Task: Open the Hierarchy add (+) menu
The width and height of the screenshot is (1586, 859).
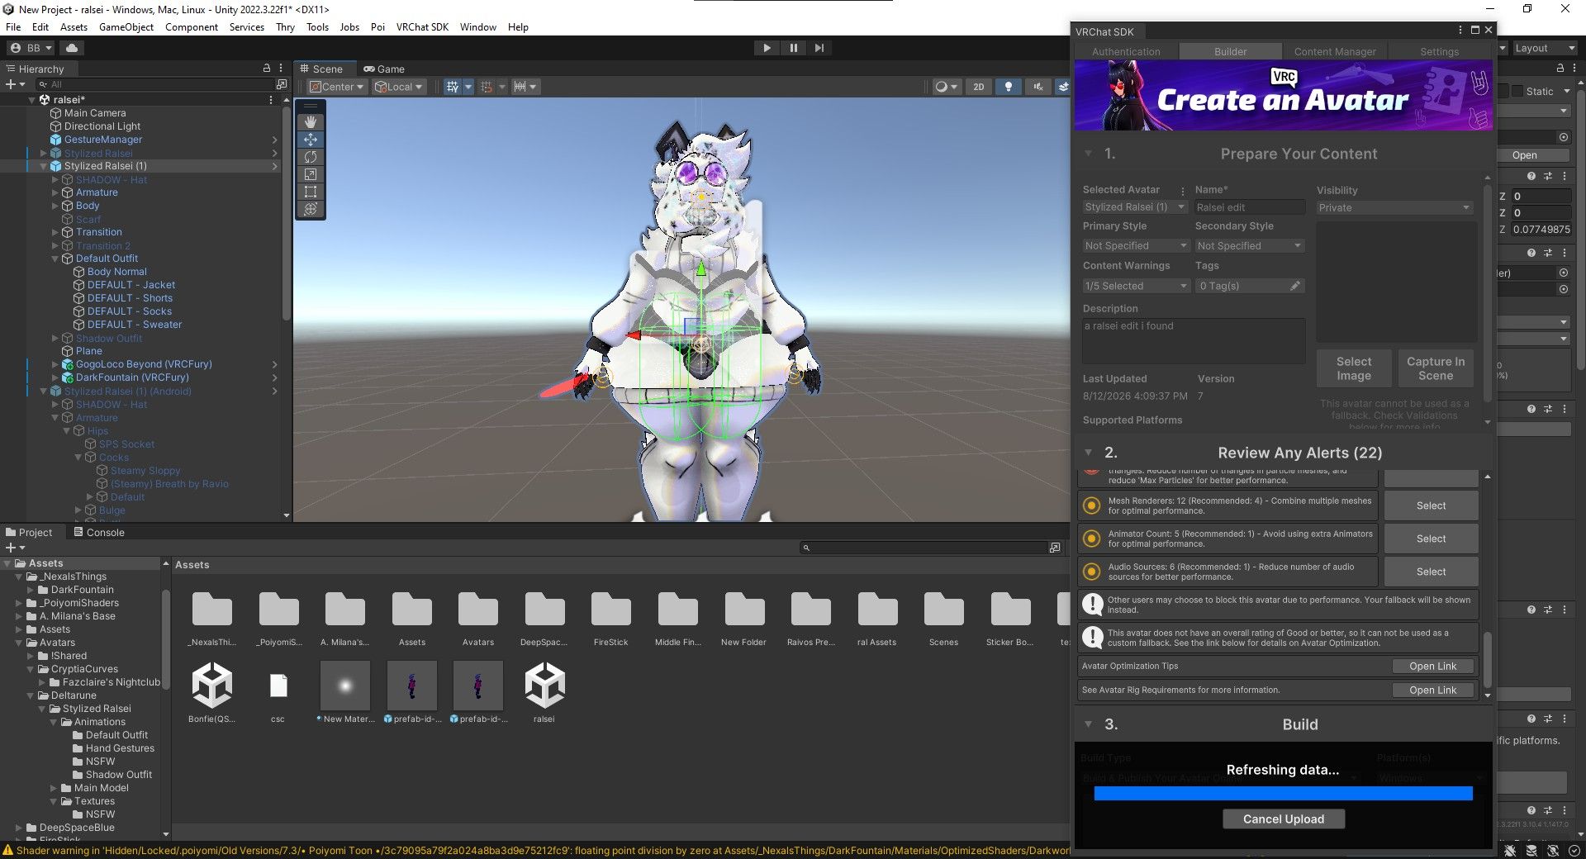Action: tap(15, 84)
